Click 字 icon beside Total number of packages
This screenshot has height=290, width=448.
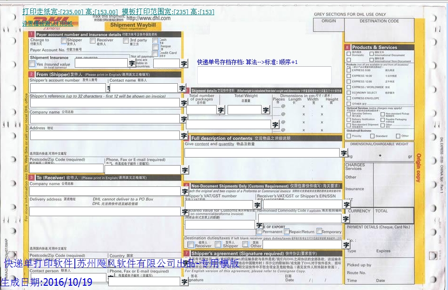point(220,110)
